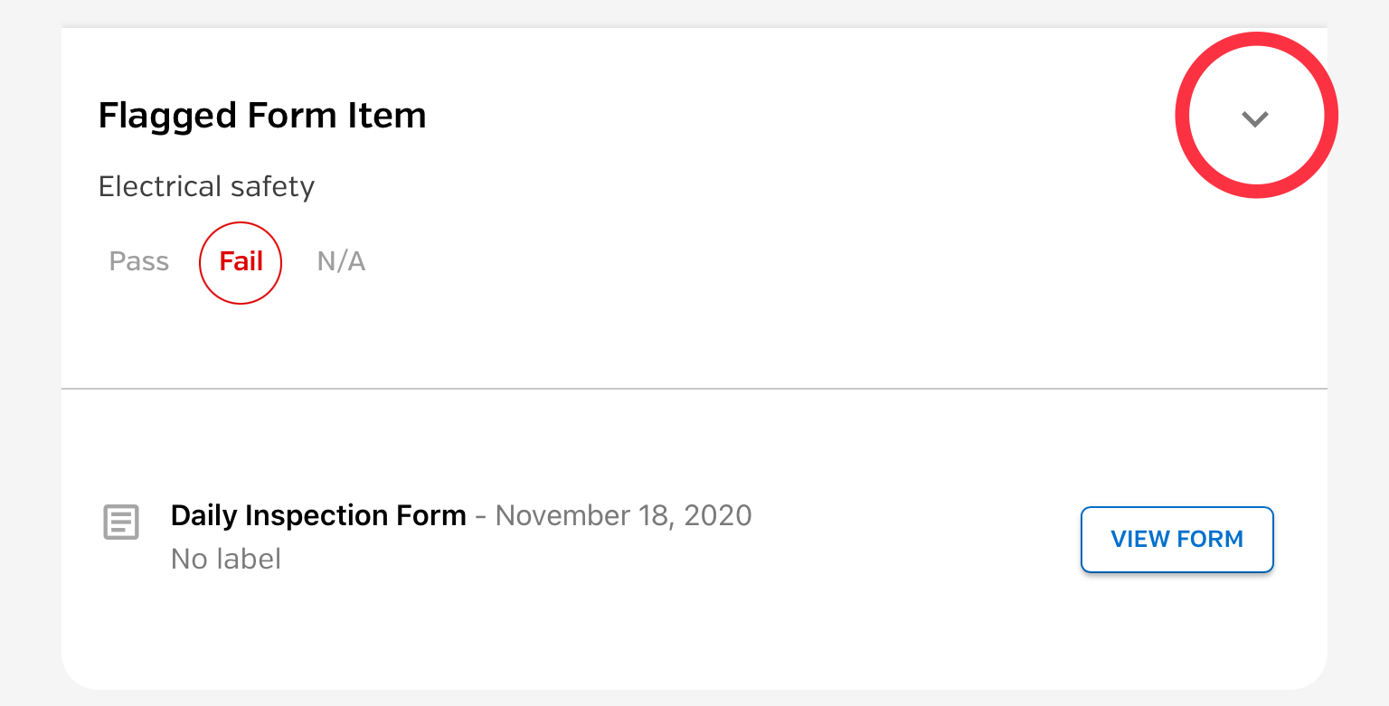Click the Electrical safety item name
The image size is (1389, 706).
206,187
